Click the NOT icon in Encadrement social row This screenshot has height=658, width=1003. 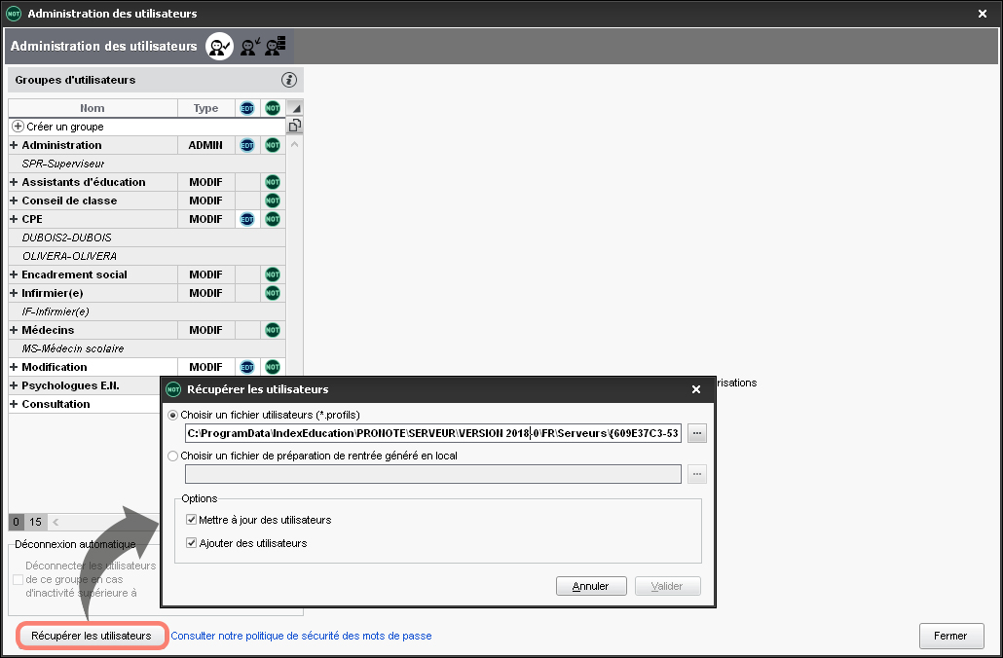click(273, 274)
